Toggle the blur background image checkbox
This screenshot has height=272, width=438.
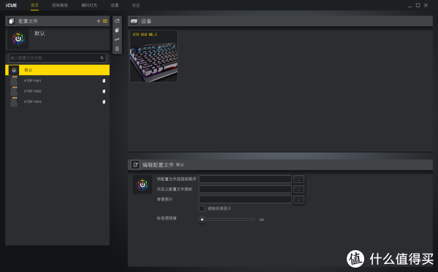(201, 209)
